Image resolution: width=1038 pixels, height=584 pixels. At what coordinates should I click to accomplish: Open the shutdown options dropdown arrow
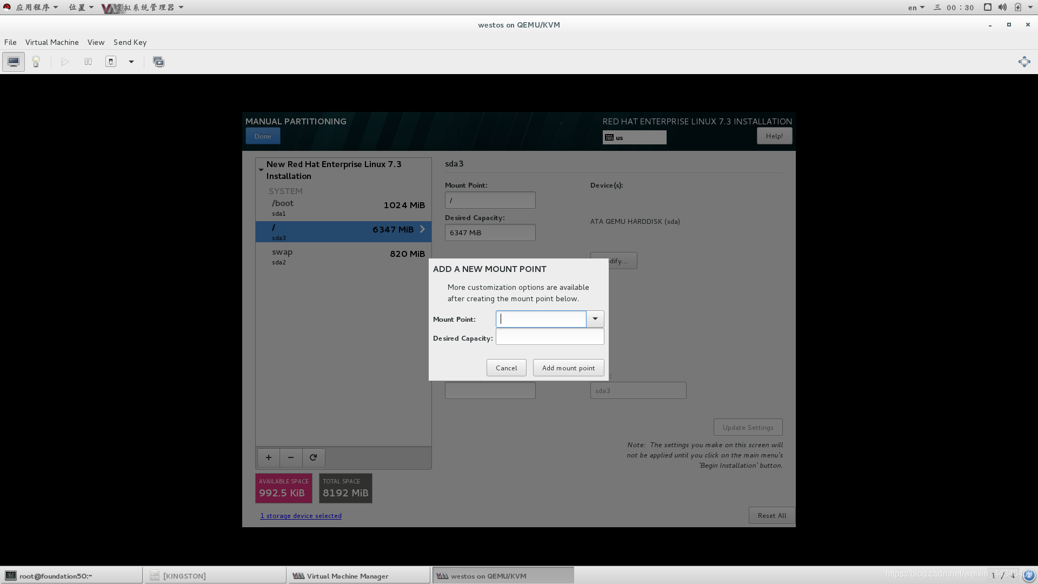pos(131,62)
